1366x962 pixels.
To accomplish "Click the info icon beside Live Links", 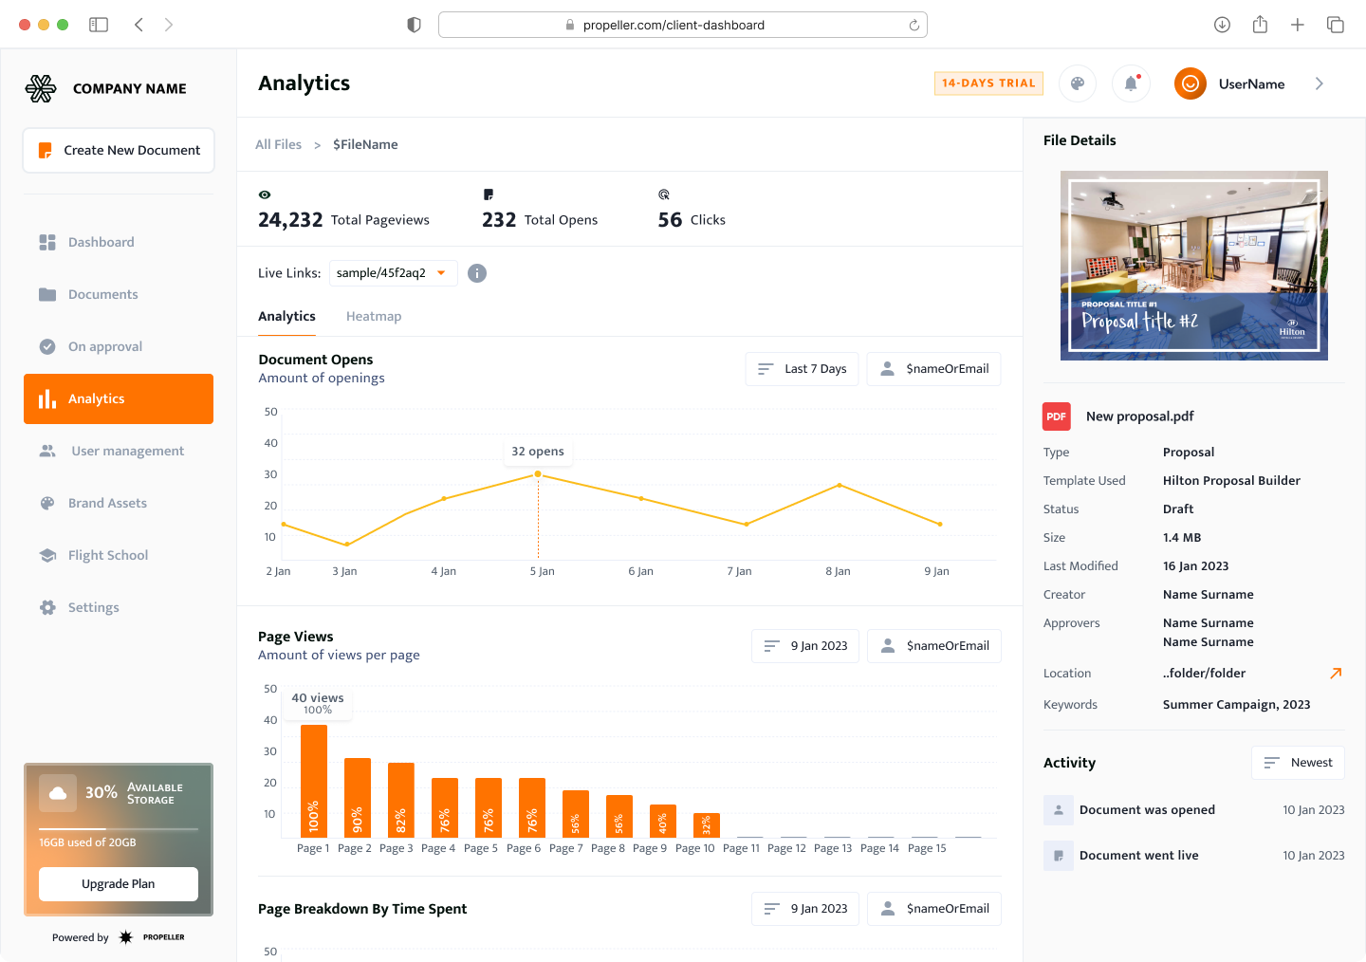I will pyautogui.click(x=477, y=273).
